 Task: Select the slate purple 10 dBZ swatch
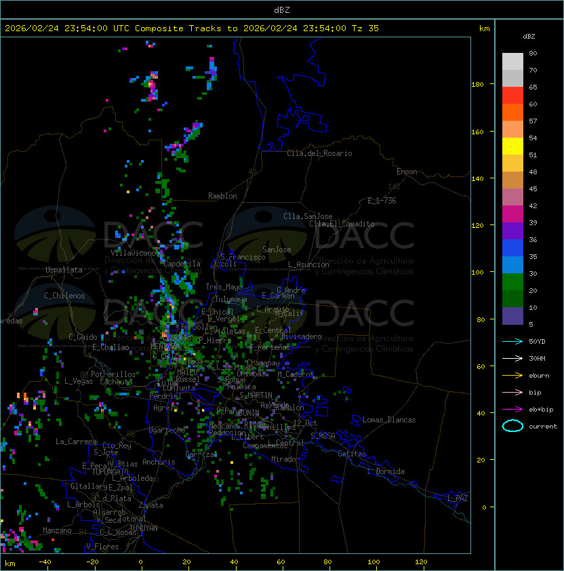512,316
